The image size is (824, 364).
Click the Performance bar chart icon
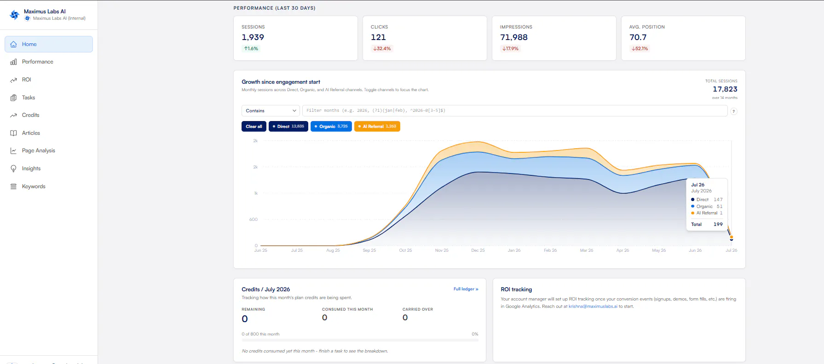(x=13, y=62)
